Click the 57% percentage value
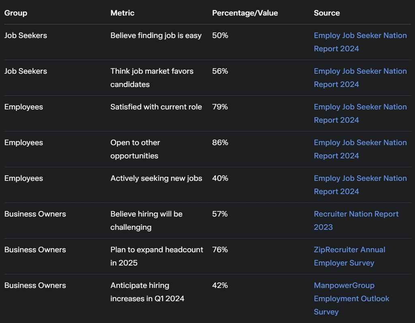This screenshot has height=323, width=415. 220,214
